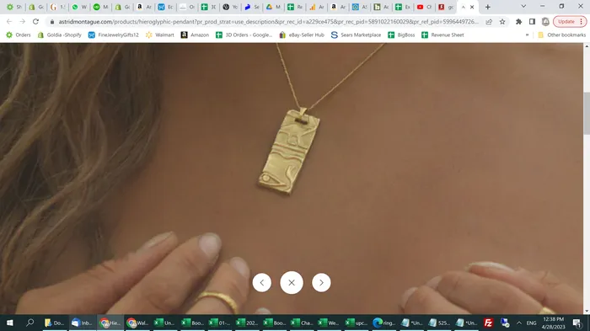Open ENG language input switcher
The image size is (590, 331).
pyautogui.click(x=531, y=323)
